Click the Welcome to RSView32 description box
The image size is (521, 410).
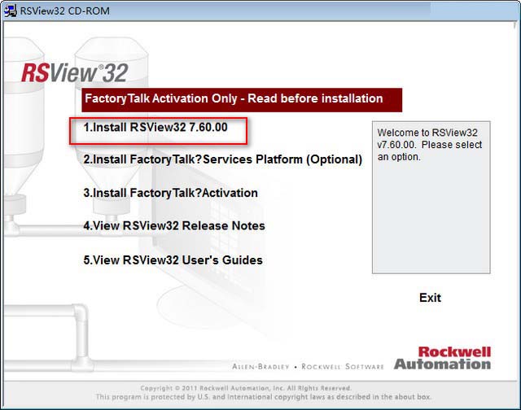pos(431,197)
